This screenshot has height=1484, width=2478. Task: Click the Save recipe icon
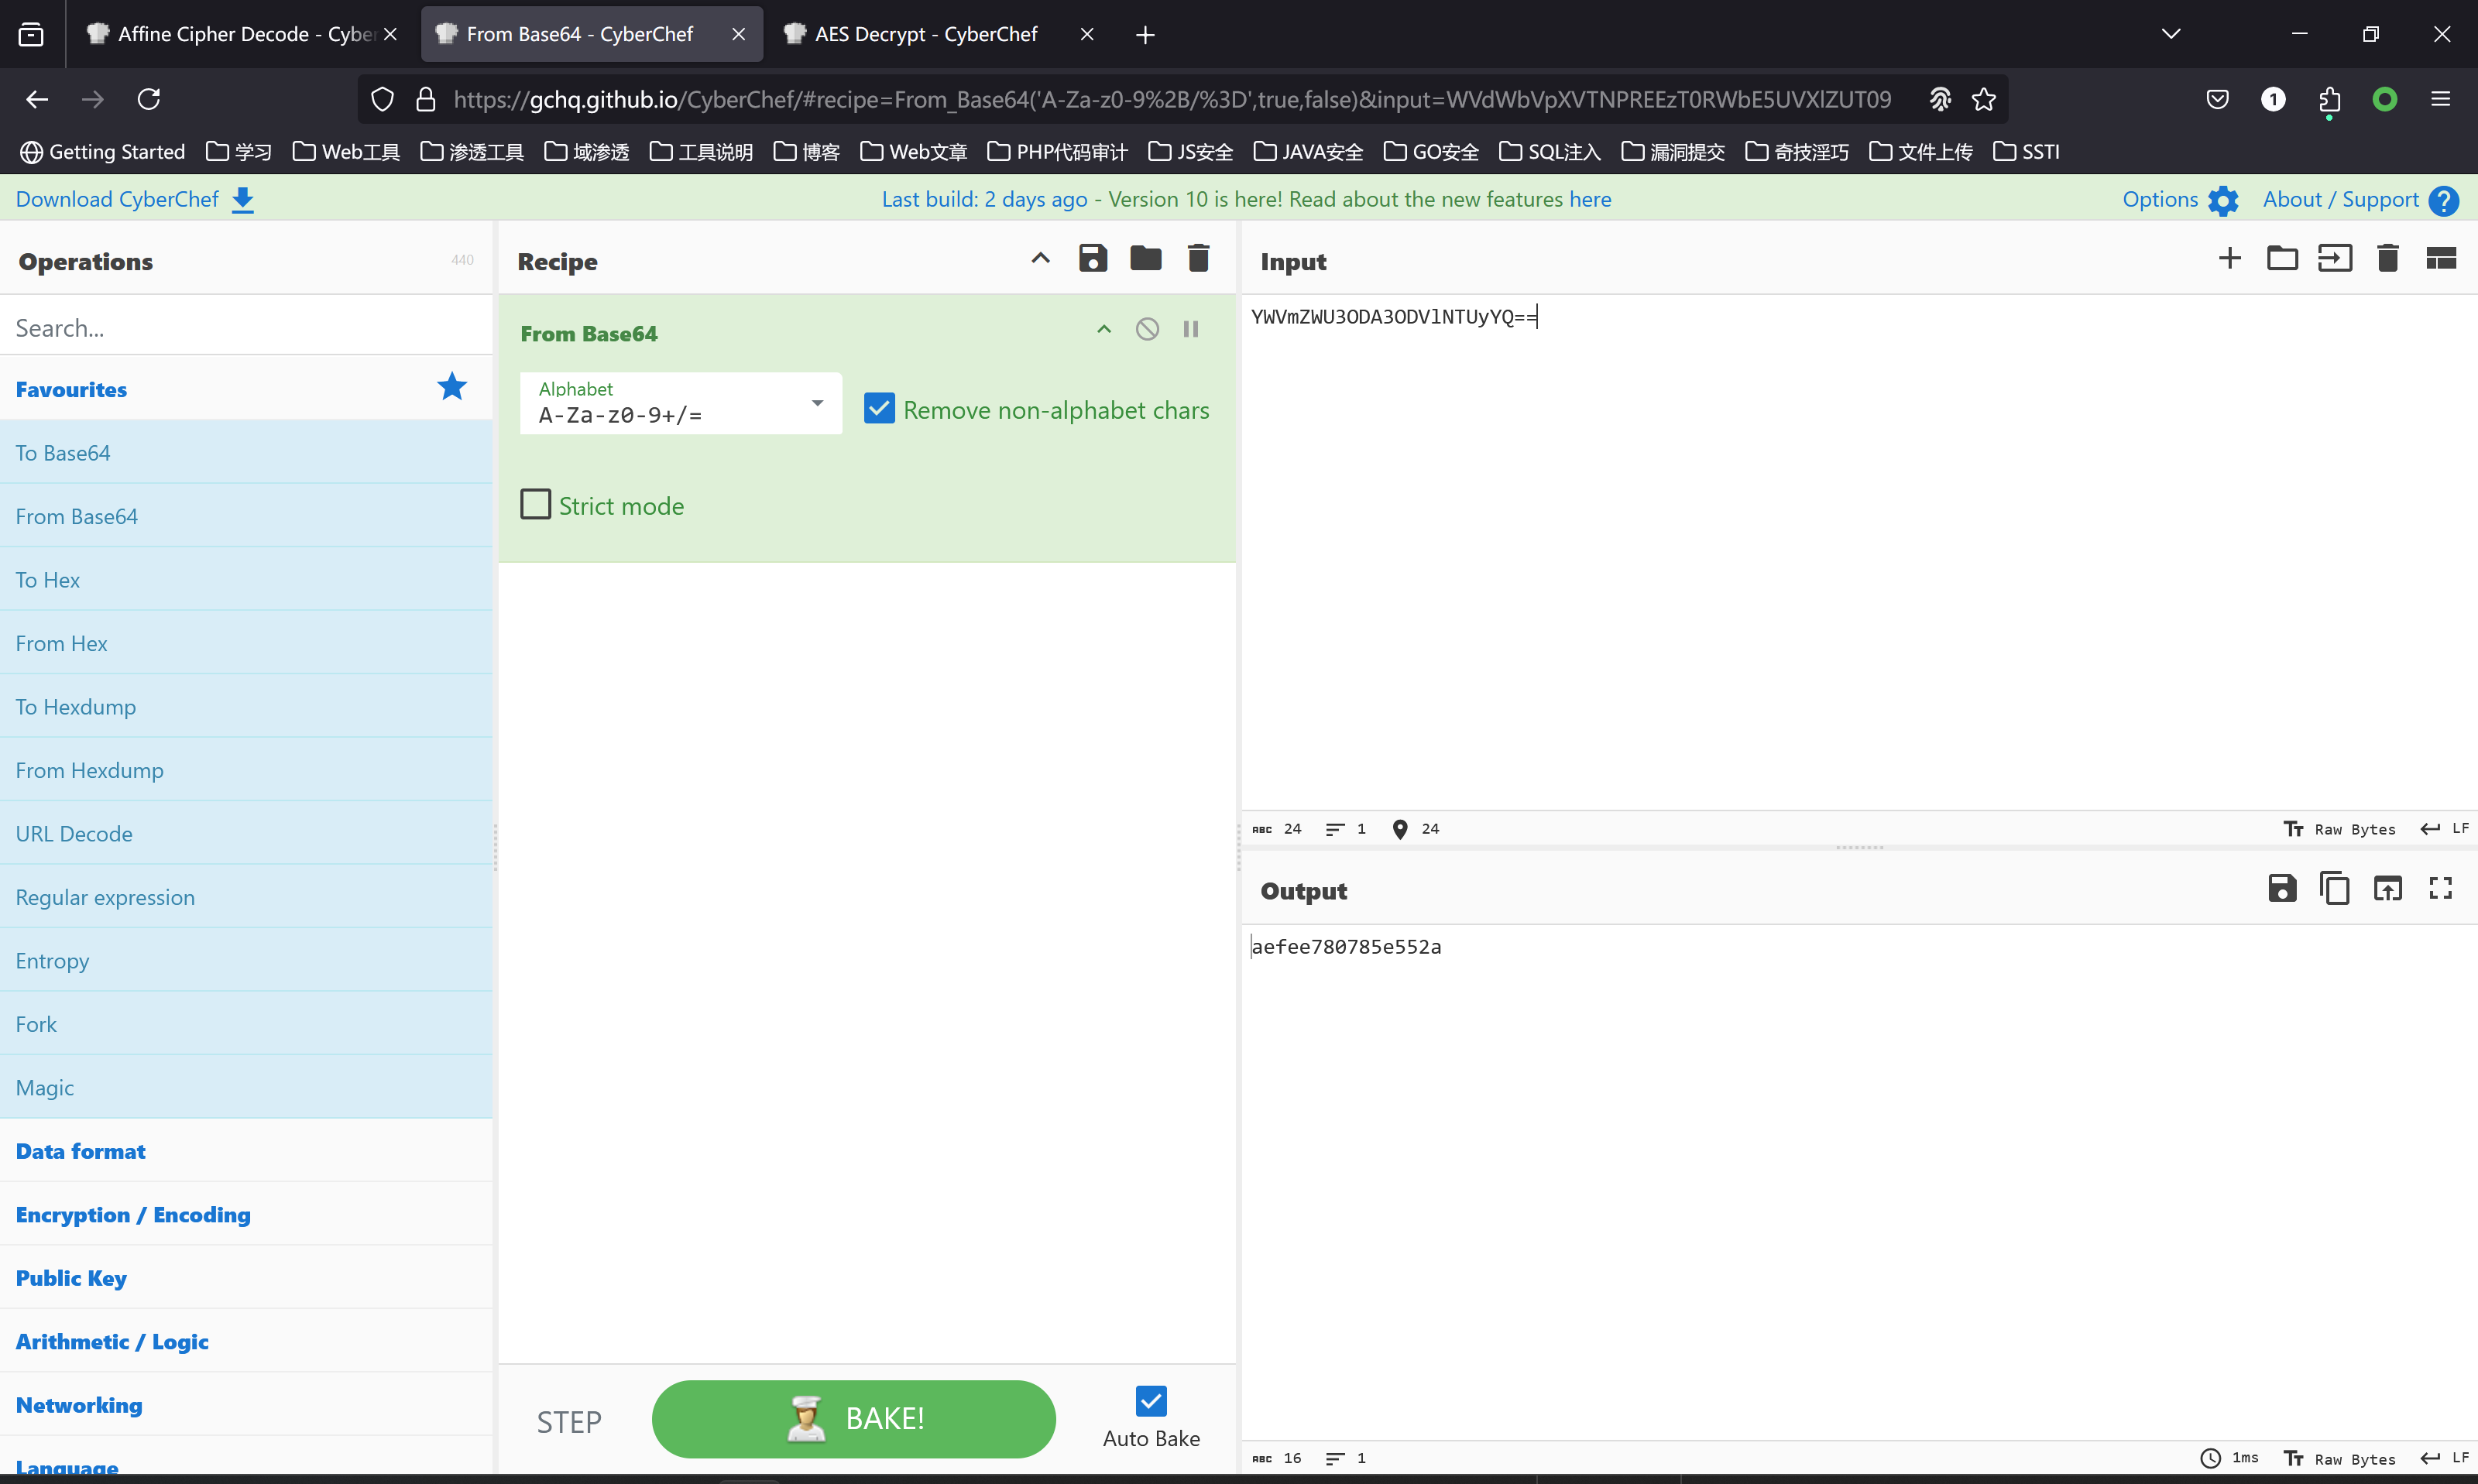pos(1092,259)
